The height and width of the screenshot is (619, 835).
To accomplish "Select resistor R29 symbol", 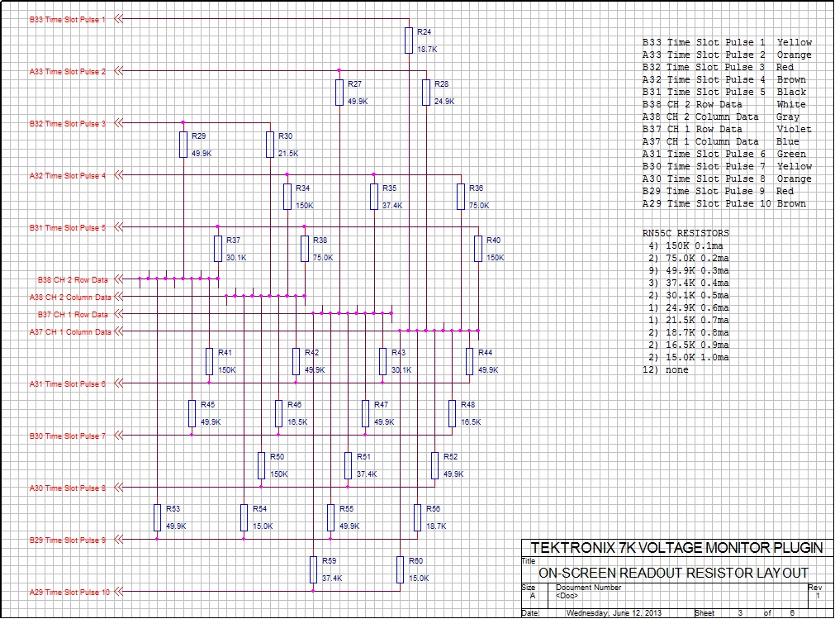I will tap(183, 145).
